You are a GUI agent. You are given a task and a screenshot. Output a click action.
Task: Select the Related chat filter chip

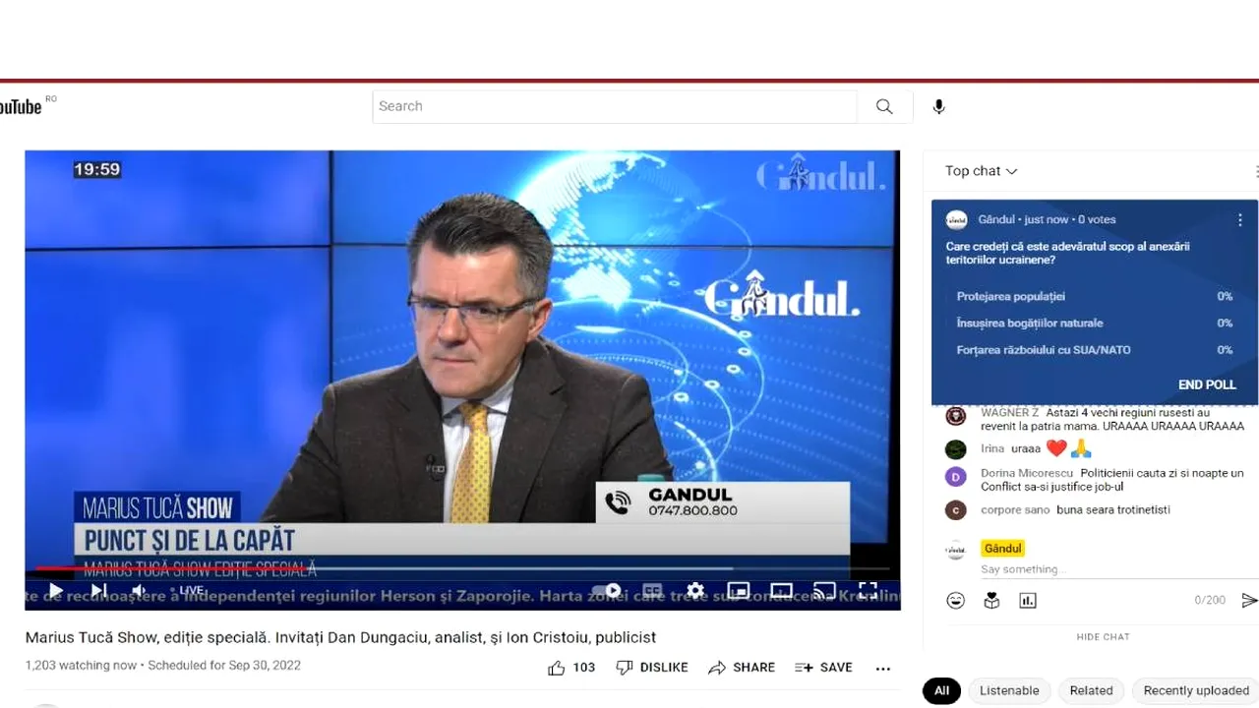point(1091,690)
